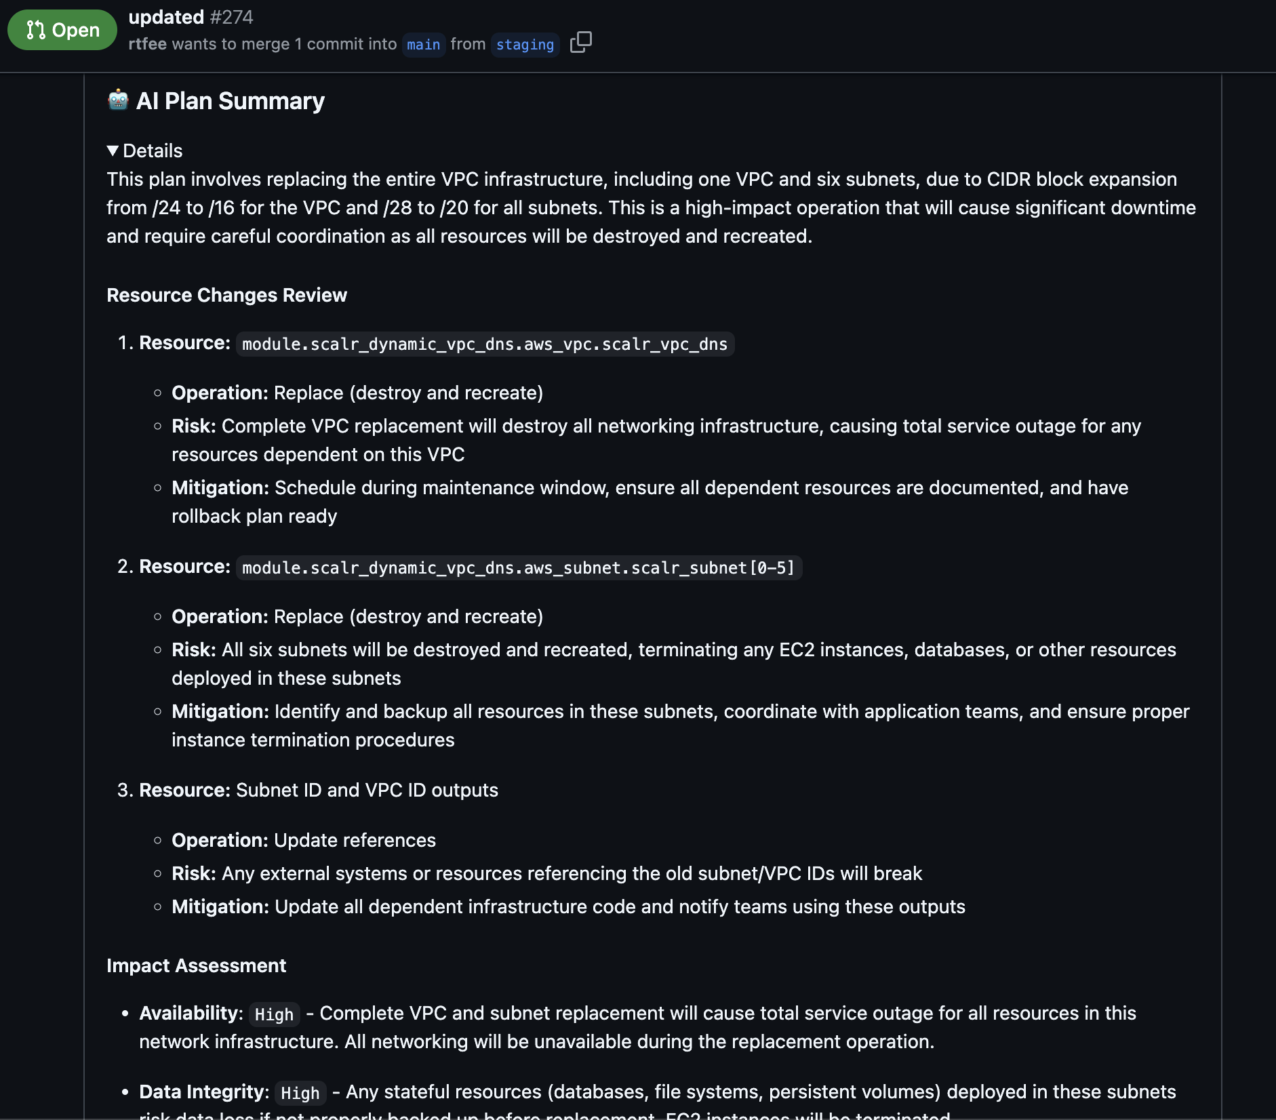Screen dimensions: 1276x1120
Task: Click the Data Integrity High code label
Action: coord(300,1093)
